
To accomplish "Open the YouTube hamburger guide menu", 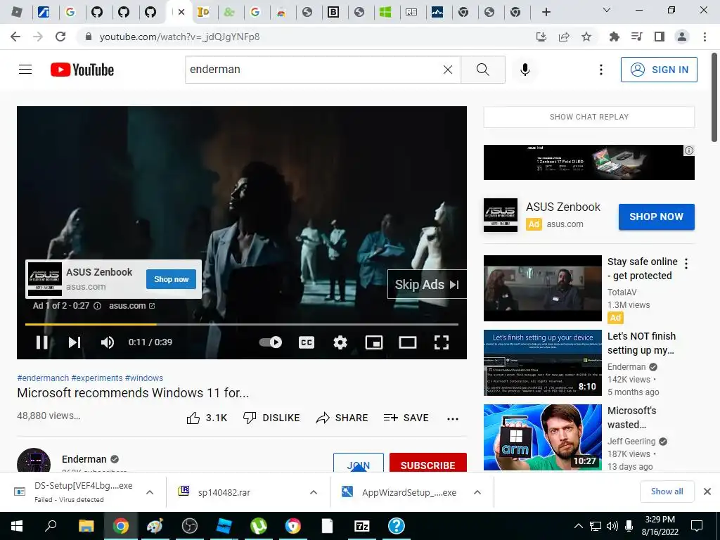I will pos(25,70).
